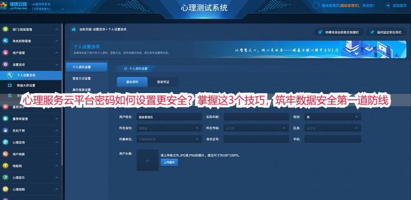Expand 角色权限管理 with its chevron
This screenshot has width=411, height=200.
57,41
